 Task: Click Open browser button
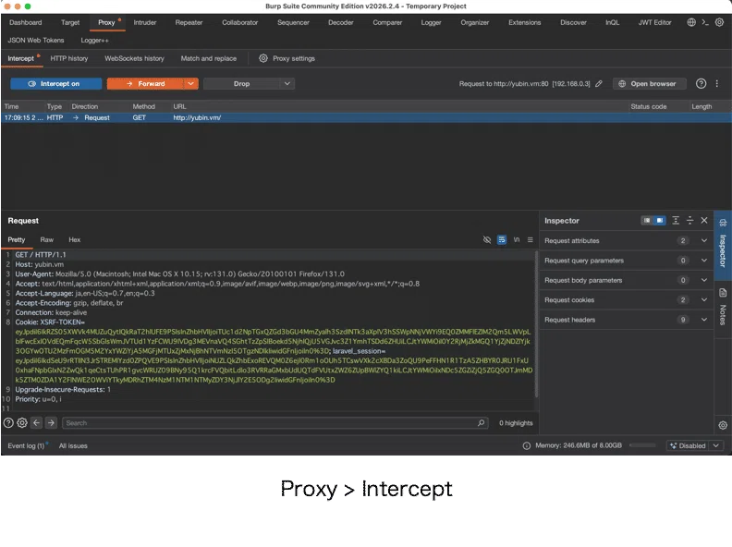650,83
